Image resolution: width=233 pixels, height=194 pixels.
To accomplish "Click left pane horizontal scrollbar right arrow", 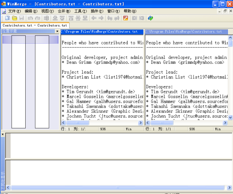I will click(x=141, y=123).
